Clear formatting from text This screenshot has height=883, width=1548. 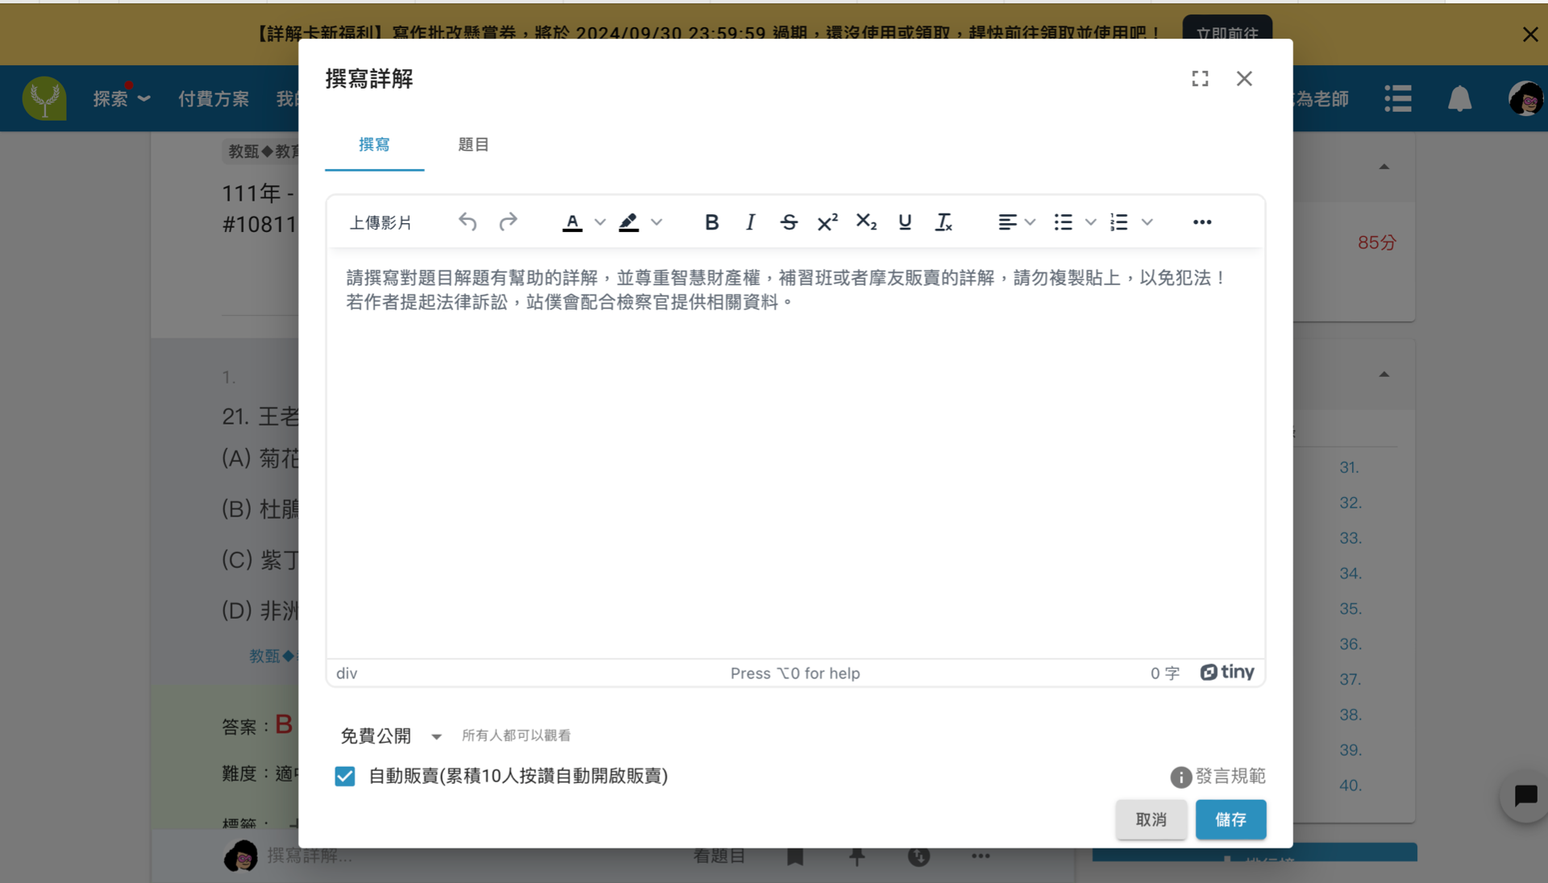pyautogui.click(x=943, y=222)
